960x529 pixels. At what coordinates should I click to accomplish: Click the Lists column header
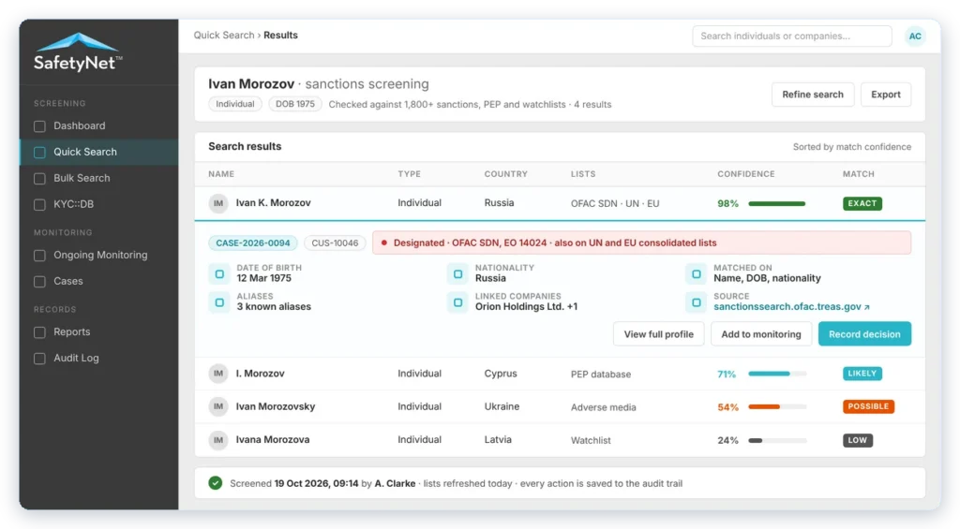point(583,174)
